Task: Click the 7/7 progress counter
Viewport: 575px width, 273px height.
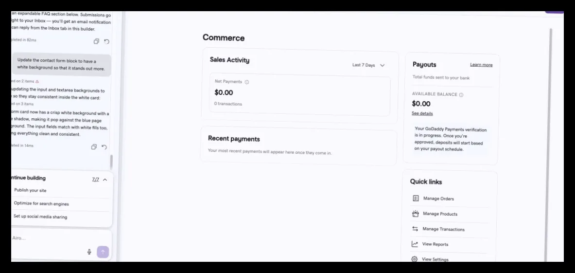Action: 95,180
